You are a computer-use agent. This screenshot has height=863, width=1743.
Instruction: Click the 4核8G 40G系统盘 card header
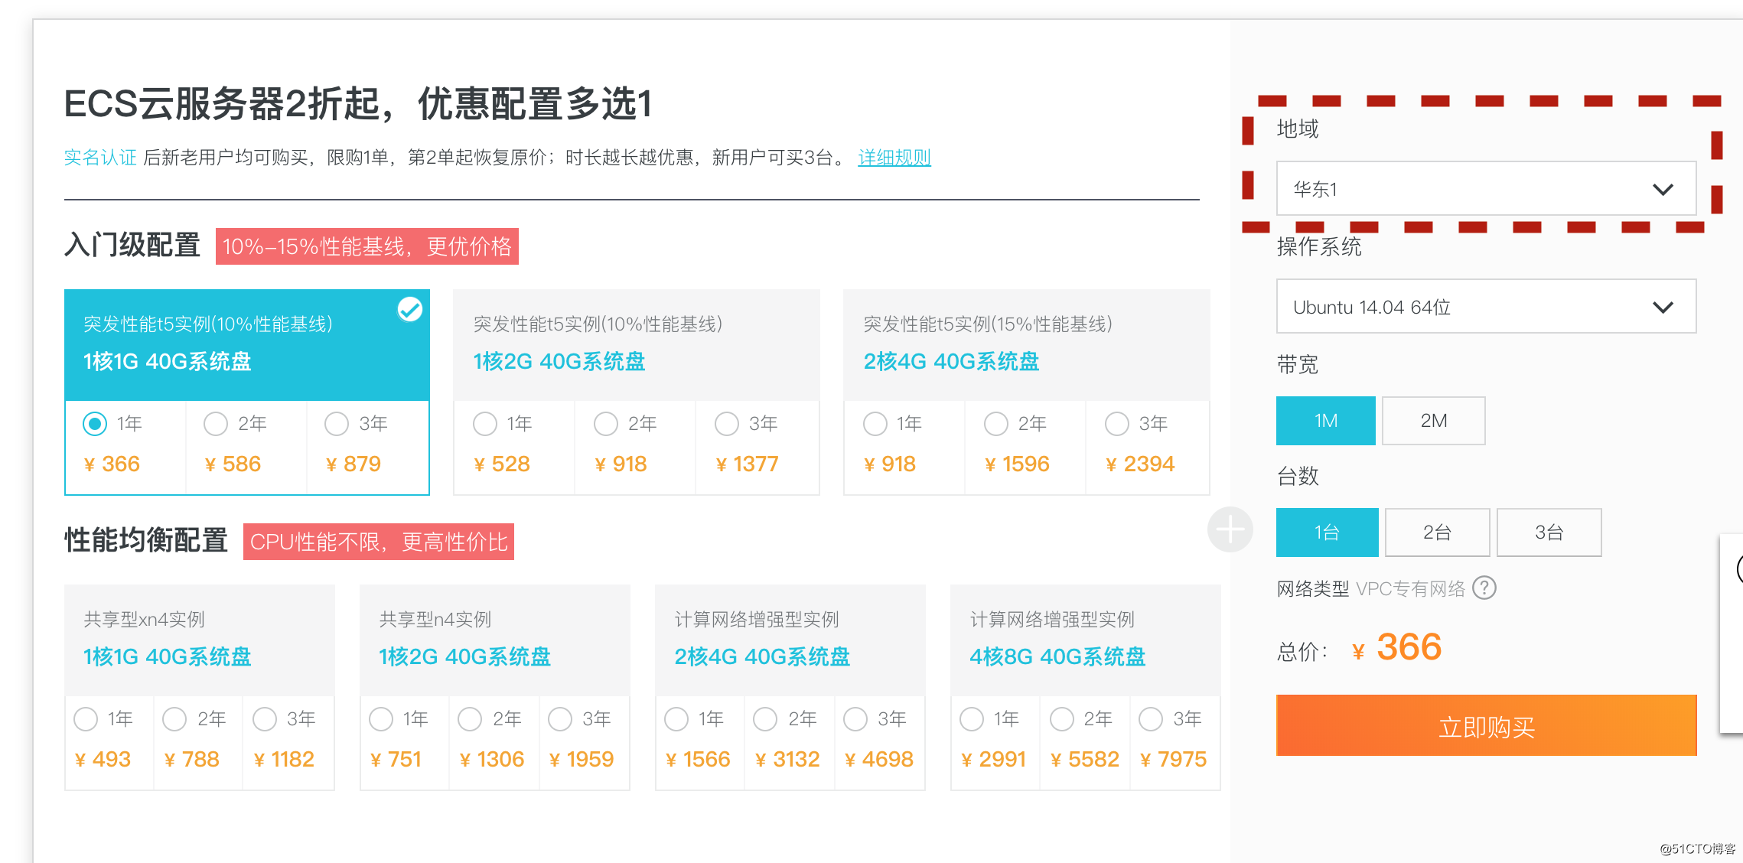pos(1086,640)
